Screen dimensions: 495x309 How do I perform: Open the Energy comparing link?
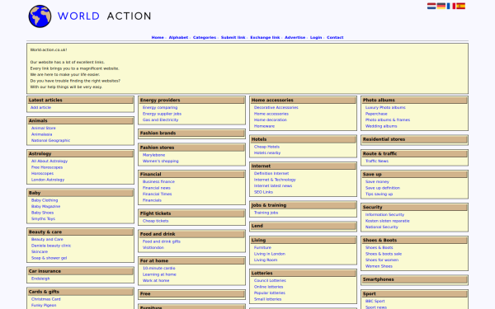tap(160, 107)
